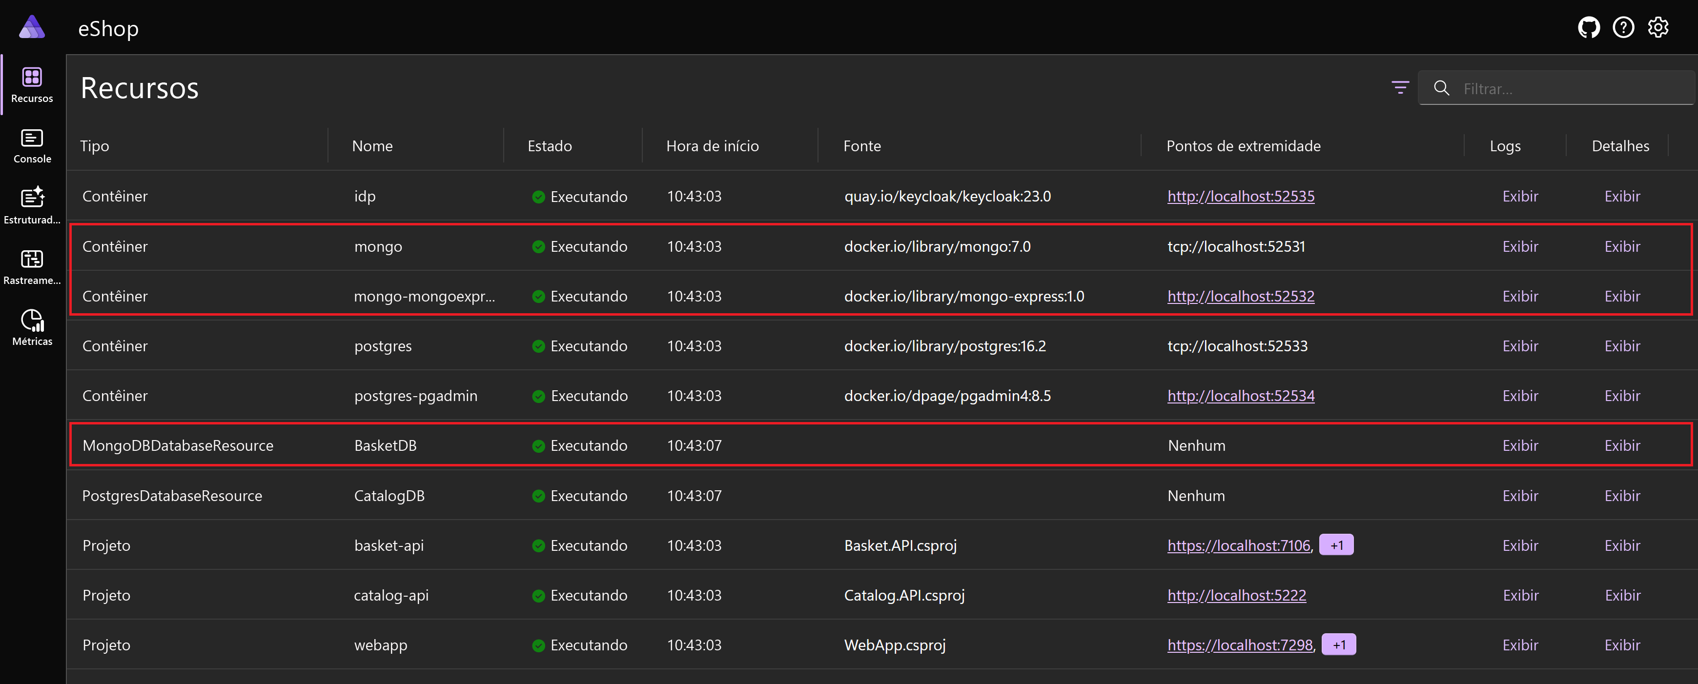This screenshot has height=684, width=1698.
Task: Click the green status icon for BasketDB
Action: (538, 446)
